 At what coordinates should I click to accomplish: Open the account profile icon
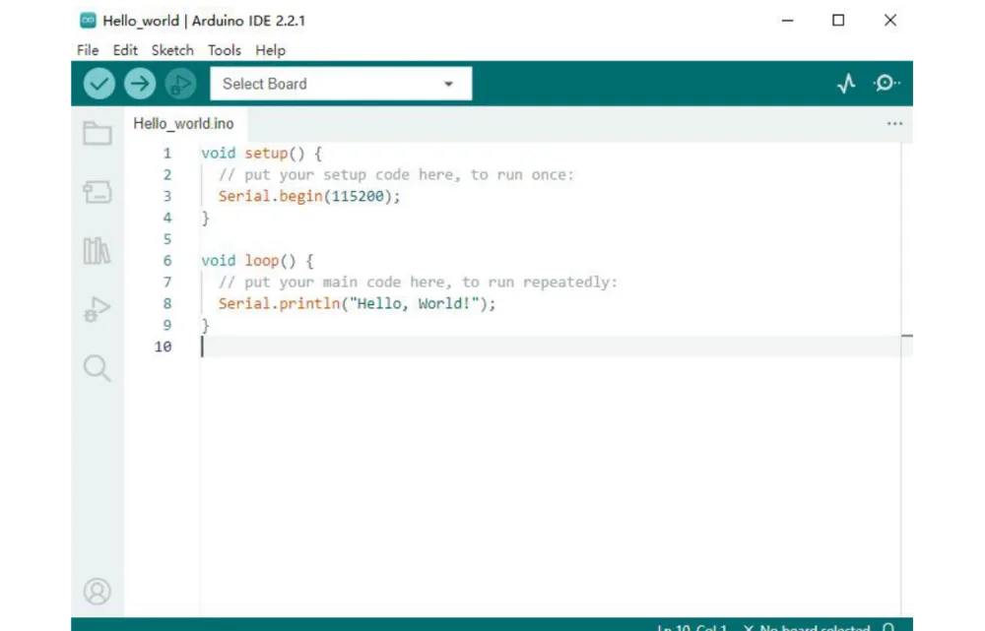[97, 591]
